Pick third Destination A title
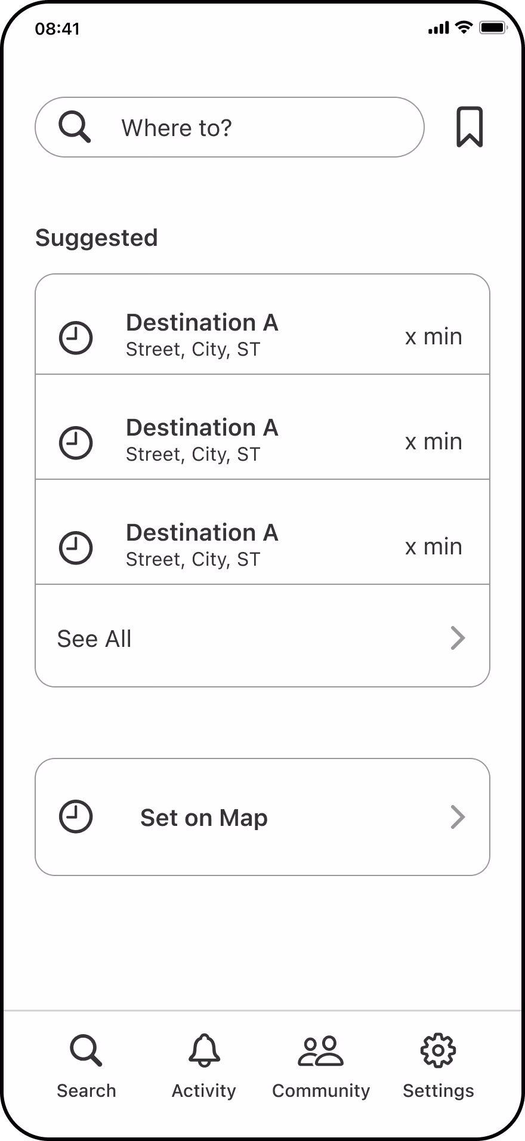Viewport: 525px width, 1141px height. [202, 533]
